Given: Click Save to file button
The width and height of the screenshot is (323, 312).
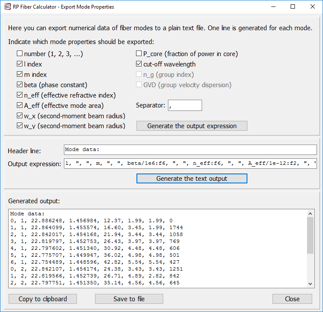Looking at the screenshot, I should point(129,299).
